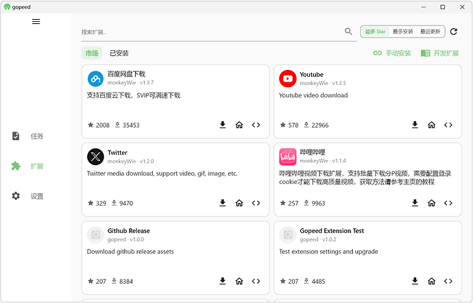View Github Release source code
The height and width of the screenshot is (303, 473).
pos(256,281)
